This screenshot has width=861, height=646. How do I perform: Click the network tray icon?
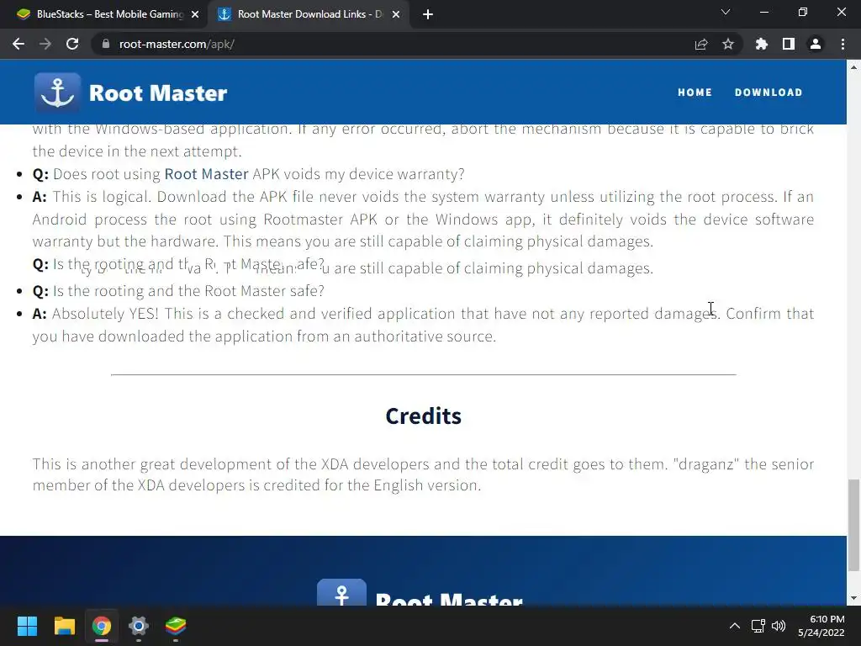pos(758,626)
